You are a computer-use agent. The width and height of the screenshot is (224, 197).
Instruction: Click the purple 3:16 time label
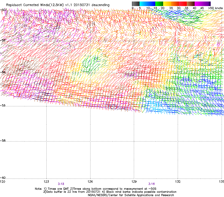[x=151, y=184]
